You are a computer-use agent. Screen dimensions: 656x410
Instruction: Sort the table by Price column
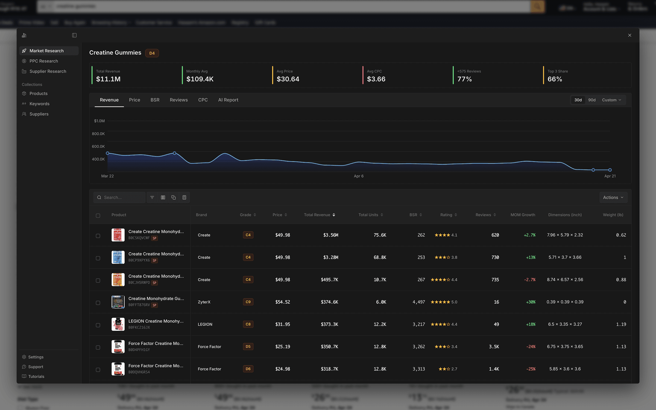tap(280, 215)
